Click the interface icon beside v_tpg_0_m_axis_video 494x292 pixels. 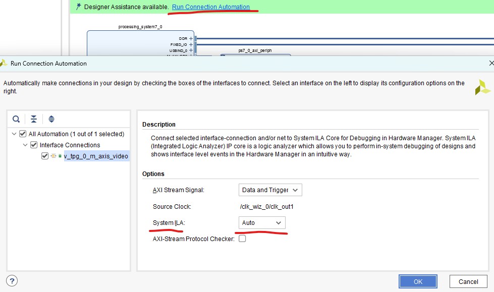(53, 156)
